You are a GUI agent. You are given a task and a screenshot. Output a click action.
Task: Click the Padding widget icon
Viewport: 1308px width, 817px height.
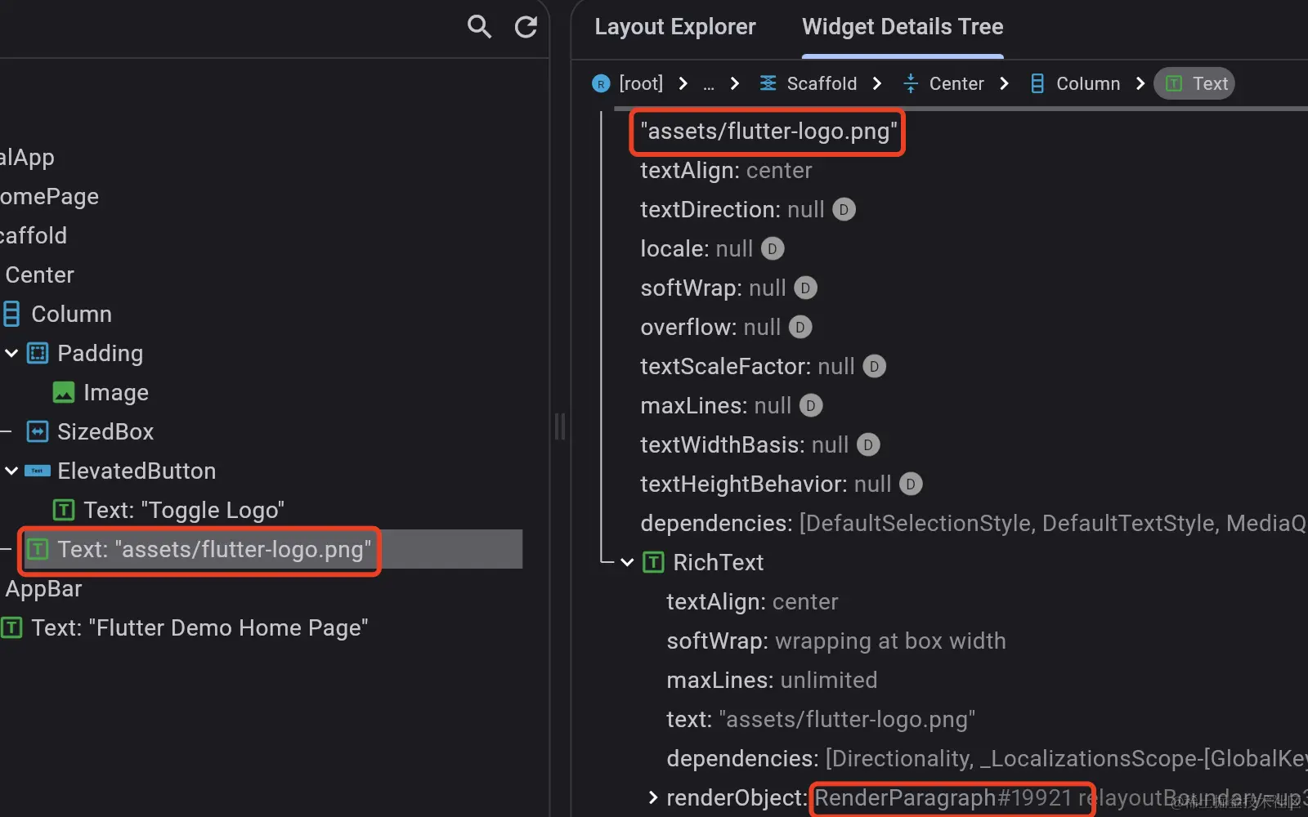38,354
